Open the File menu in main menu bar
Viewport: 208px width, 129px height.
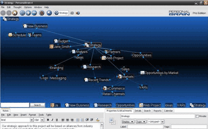click(3, 7)
